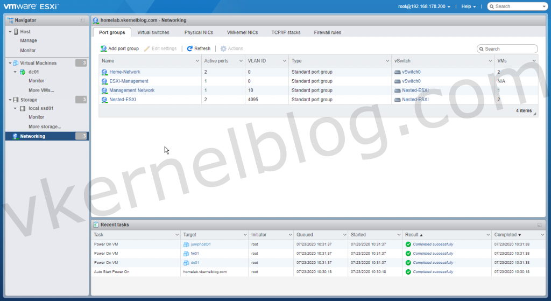The height and width of the screenshot is (301, 551).
Task: Click the Add port group icon
Action: tap(104, 48)
